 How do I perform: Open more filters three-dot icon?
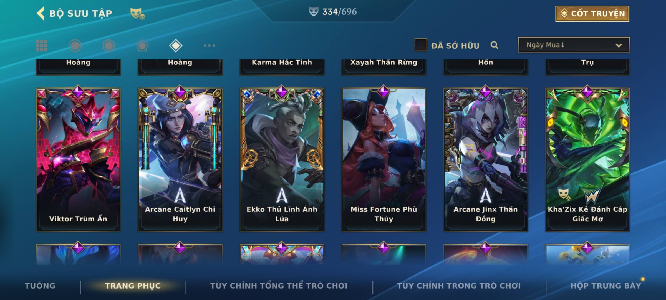click(209, 46)
